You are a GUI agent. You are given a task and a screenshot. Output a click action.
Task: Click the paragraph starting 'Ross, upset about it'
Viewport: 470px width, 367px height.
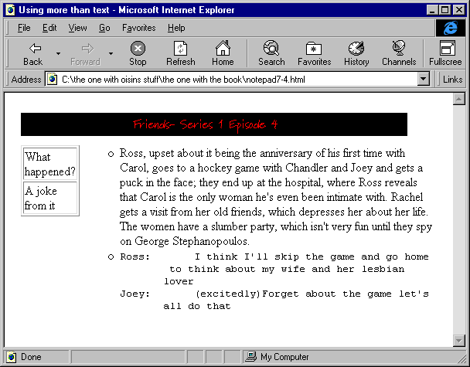coord(276,197)
